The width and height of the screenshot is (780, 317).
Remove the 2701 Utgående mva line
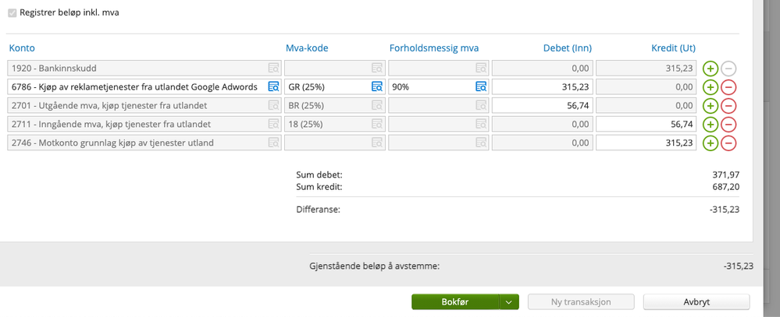[x=728, y=106]
